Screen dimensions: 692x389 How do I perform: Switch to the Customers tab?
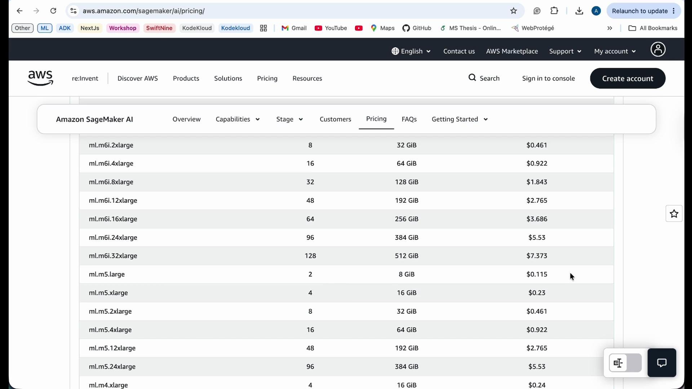(x=335, y=119)
